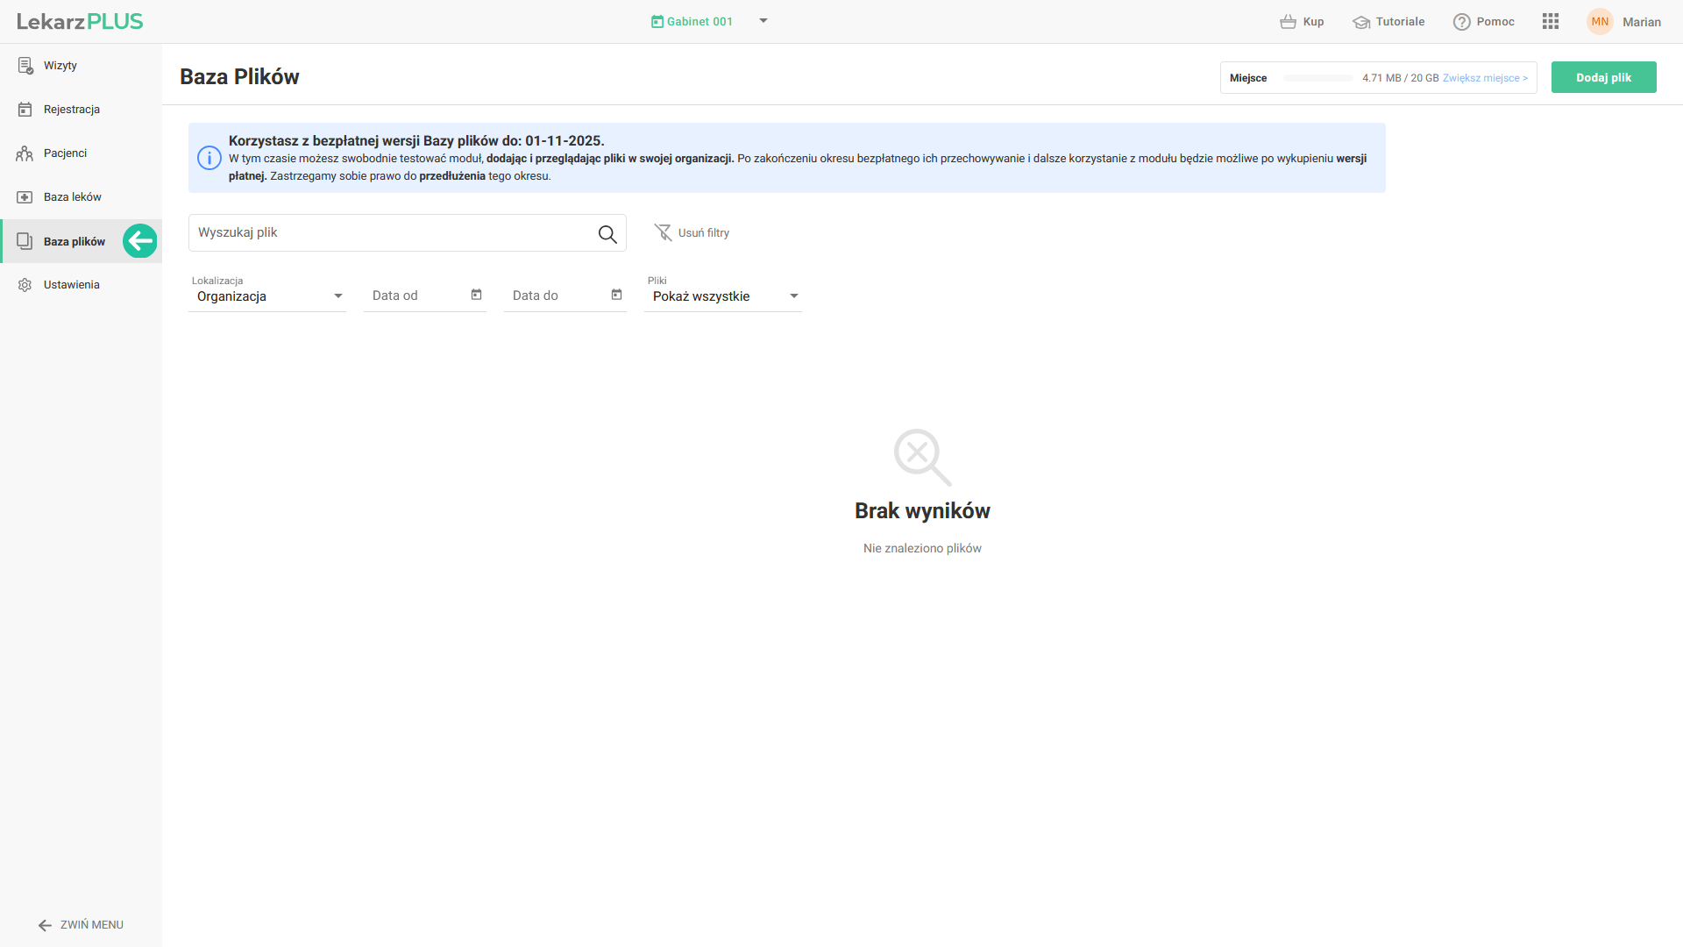
Task: Expand the Lokalizacja Organizacja dropdown
Action: pos(338,296)
